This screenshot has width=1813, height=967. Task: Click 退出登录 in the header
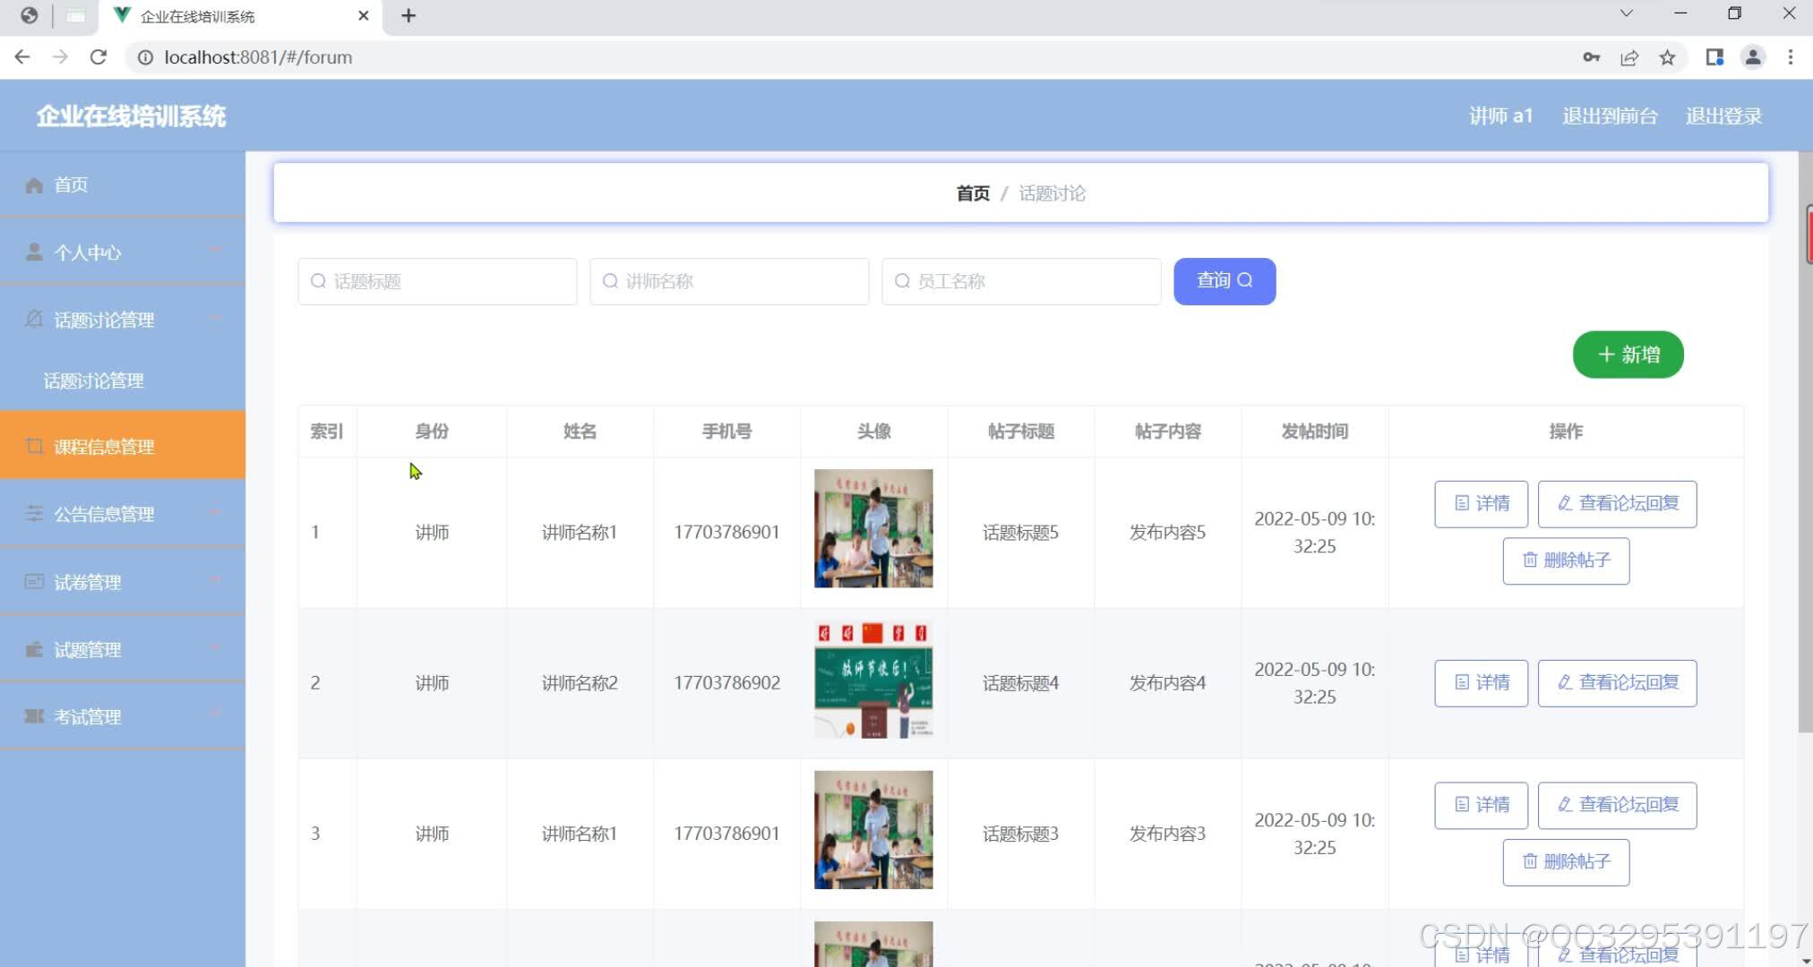(1723, 116)
